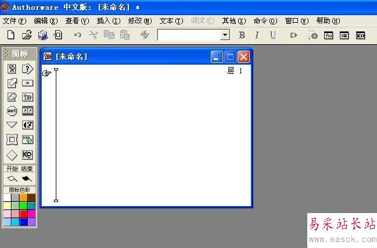The height and width of the screenshot is (248, 377).
Task: Open the 插入(I) menu
Action: click(x=109, y=21)
